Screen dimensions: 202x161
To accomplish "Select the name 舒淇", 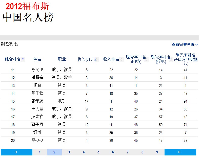I will point(37,132).
